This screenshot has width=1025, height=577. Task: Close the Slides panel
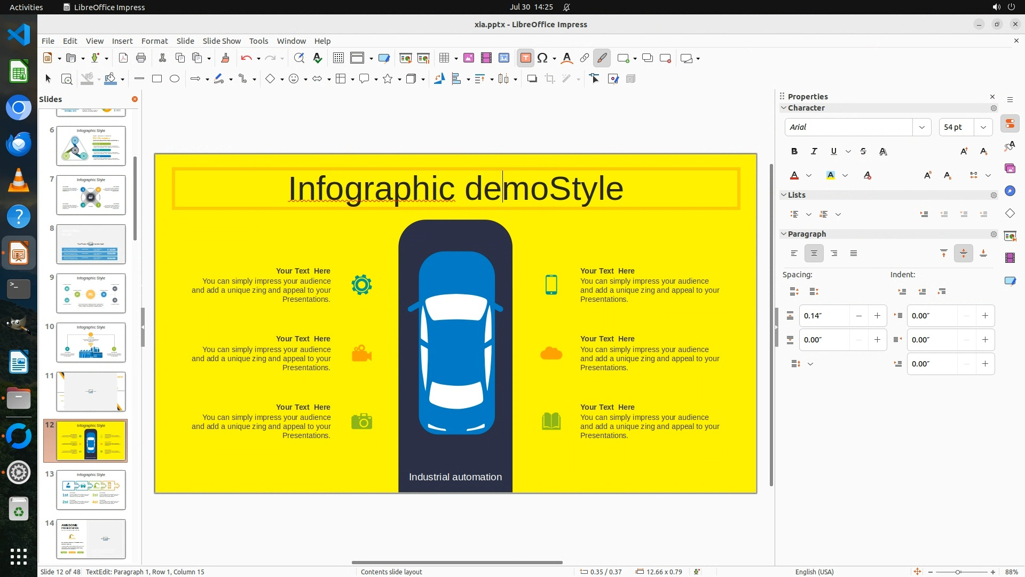tap(135, 99)
